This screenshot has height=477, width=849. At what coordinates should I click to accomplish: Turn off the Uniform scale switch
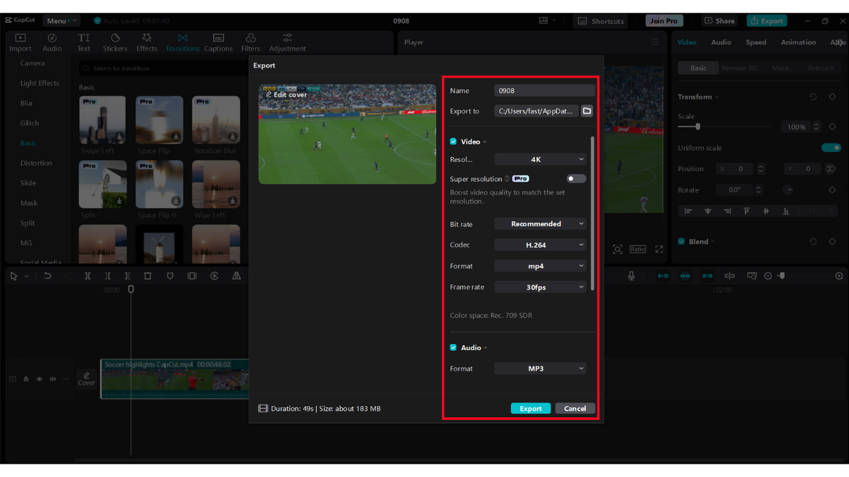831,148
